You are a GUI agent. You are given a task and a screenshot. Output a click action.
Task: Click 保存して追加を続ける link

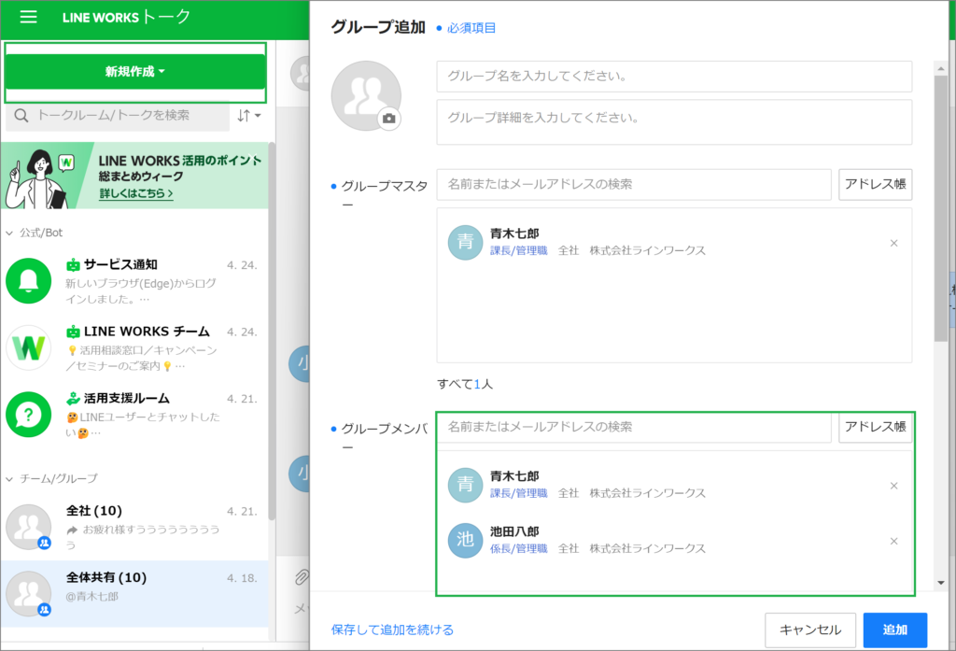(x=389, y=630)
